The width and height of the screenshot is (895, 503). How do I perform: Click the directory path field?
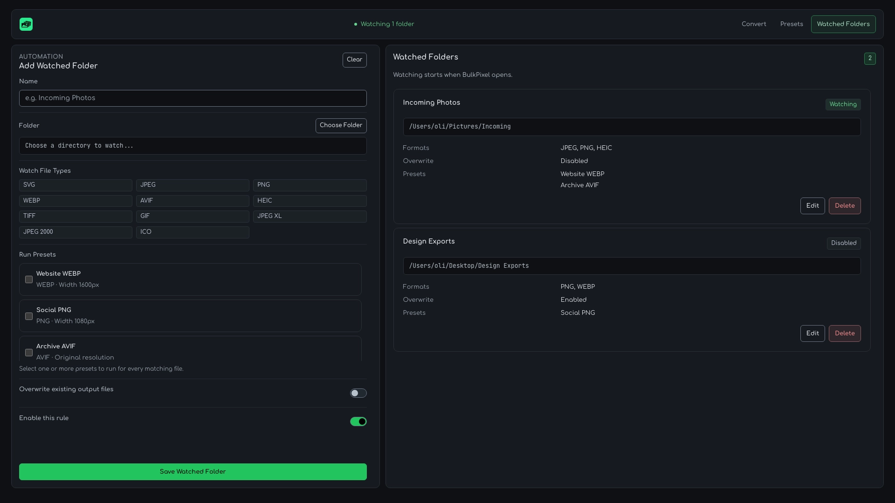click(193, 146)
